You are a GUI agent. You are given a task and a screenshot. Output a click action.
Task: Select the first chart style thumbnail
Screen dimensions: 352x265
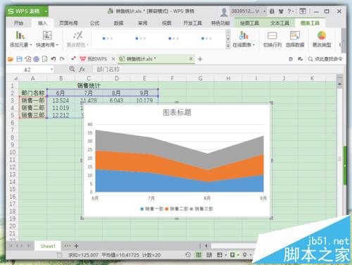[108, 38]
